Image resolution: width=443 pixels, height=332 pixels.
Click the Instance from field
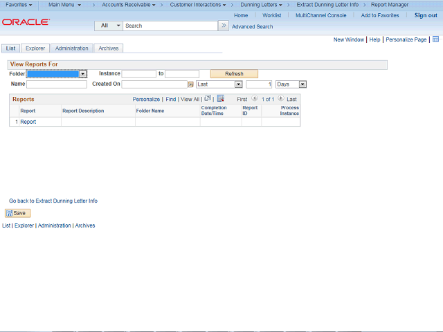point(138,74)
